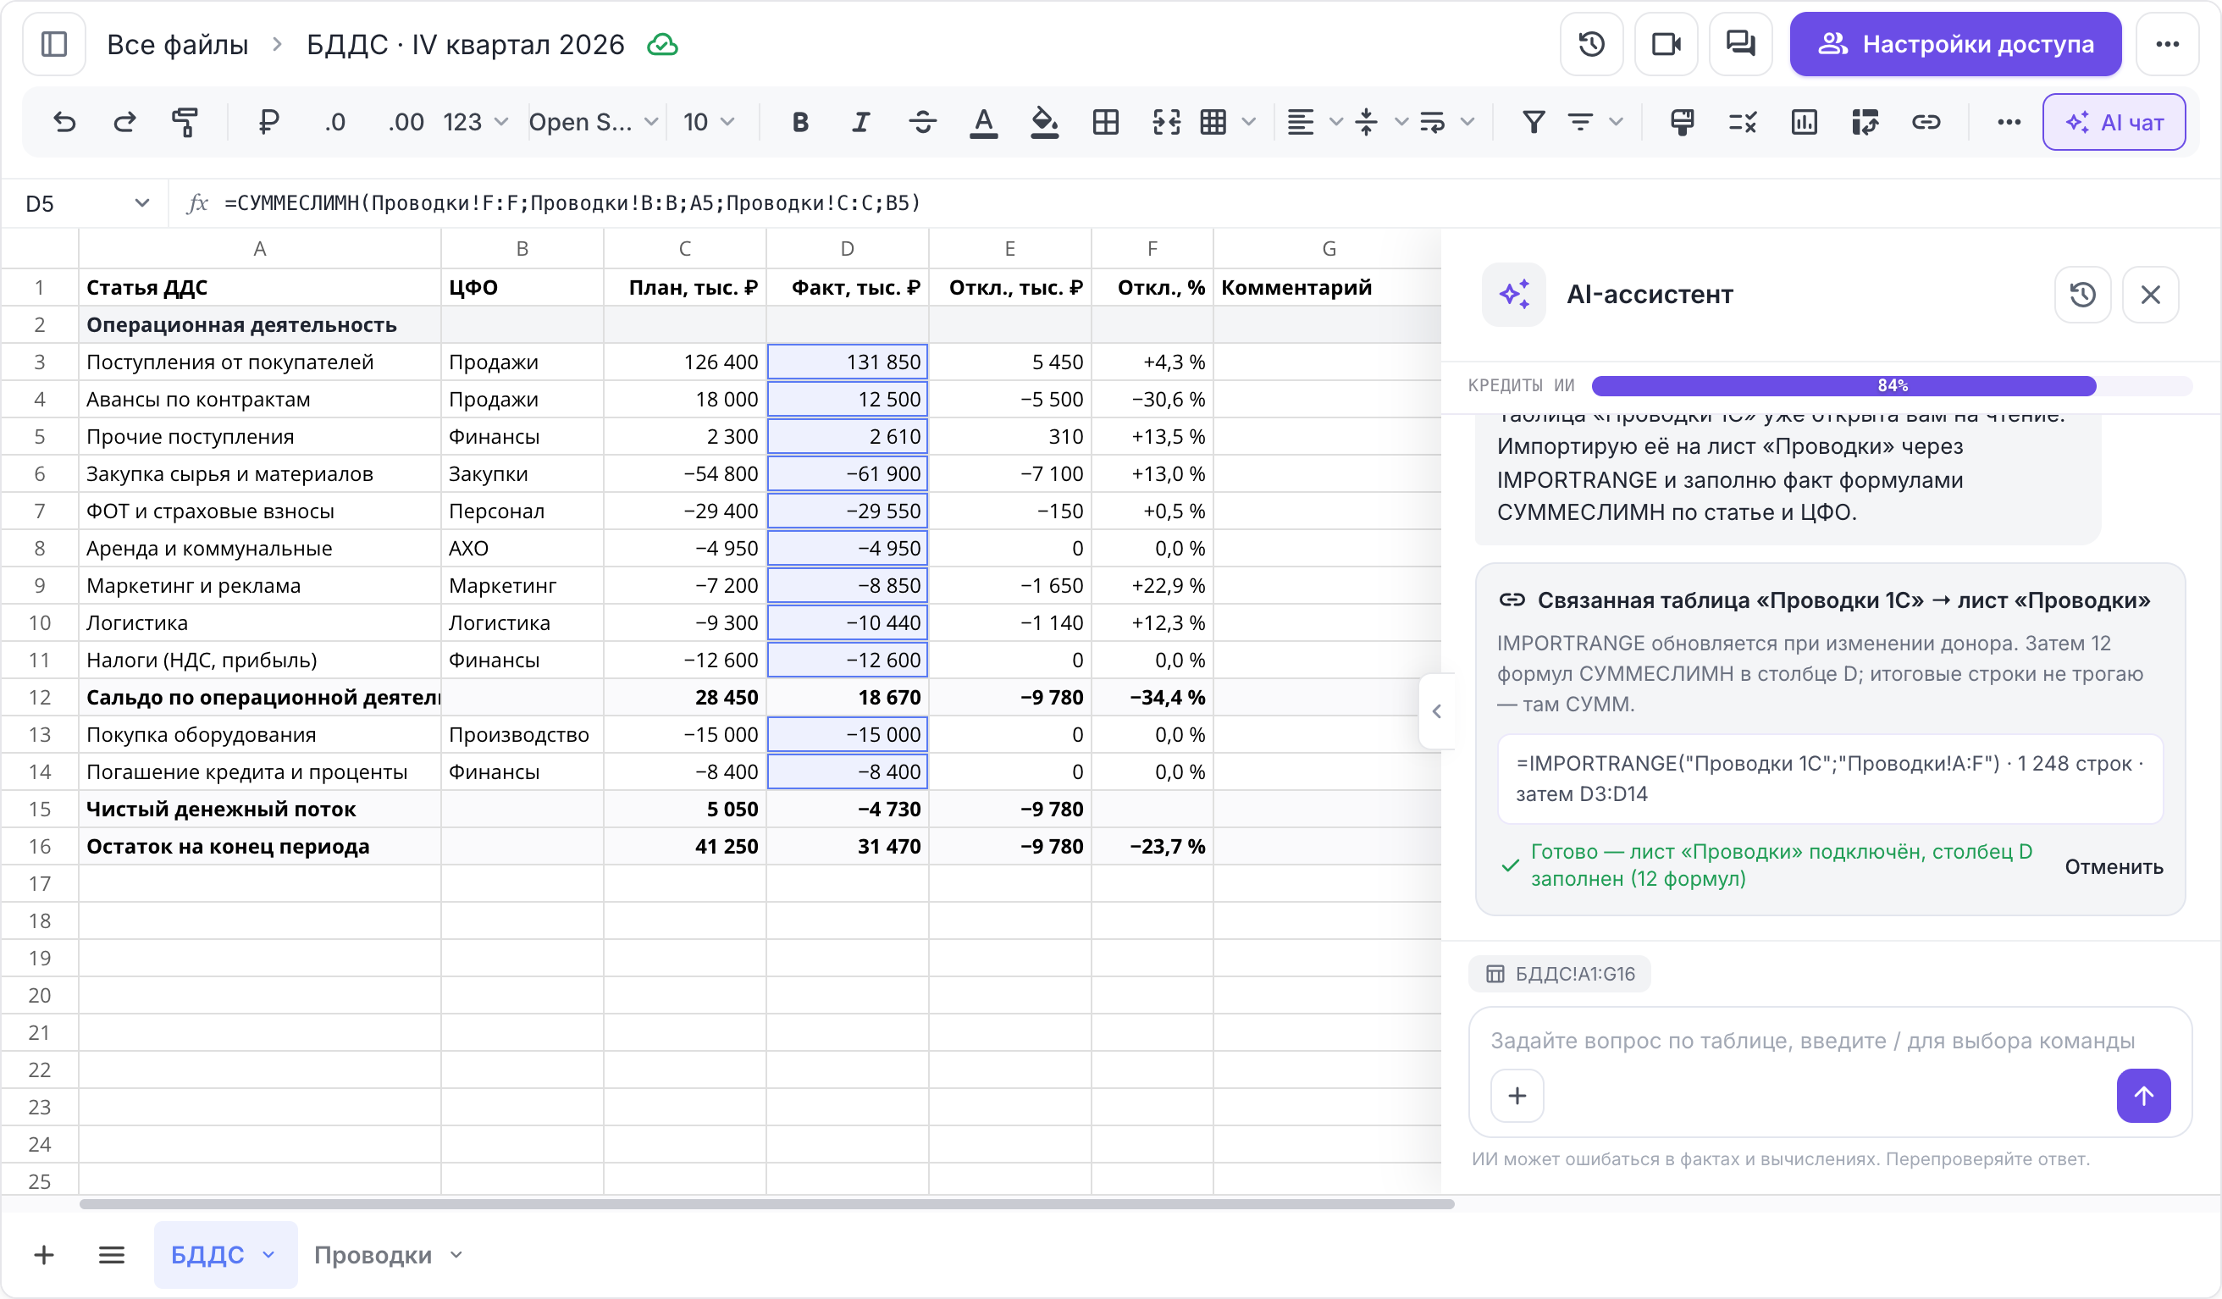The image size is (2222, 1299).
Task: Expand horizontal alignment dropdown arrow
Action: coord(1336,122)
